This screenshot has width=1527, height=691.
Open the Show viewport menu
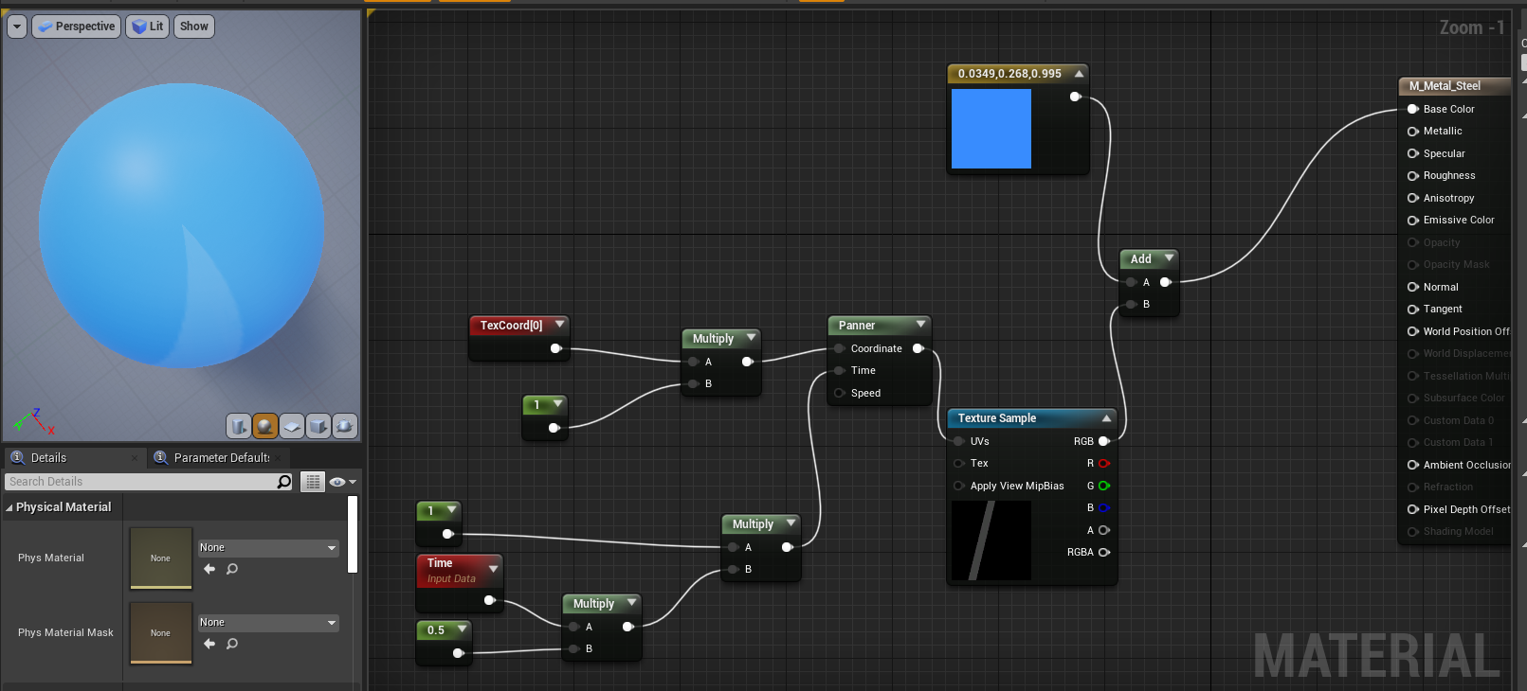pos(194,27)
